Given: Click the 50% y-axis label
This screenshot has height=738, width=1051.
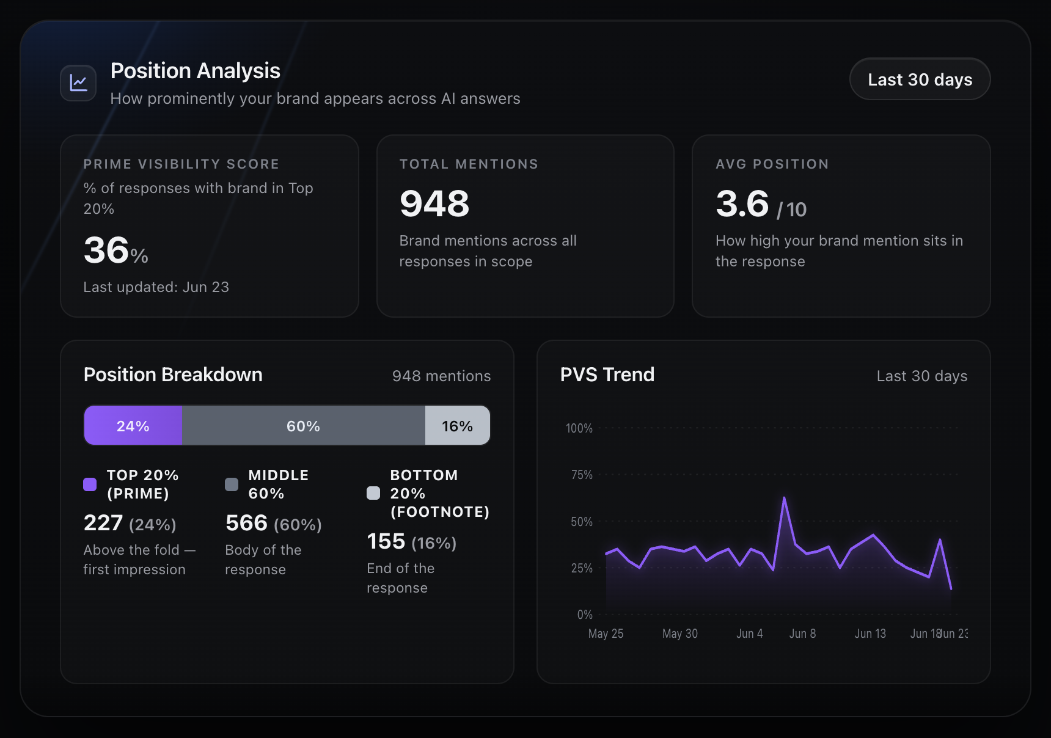Looking at the screenshot, I should click(582, 522).
